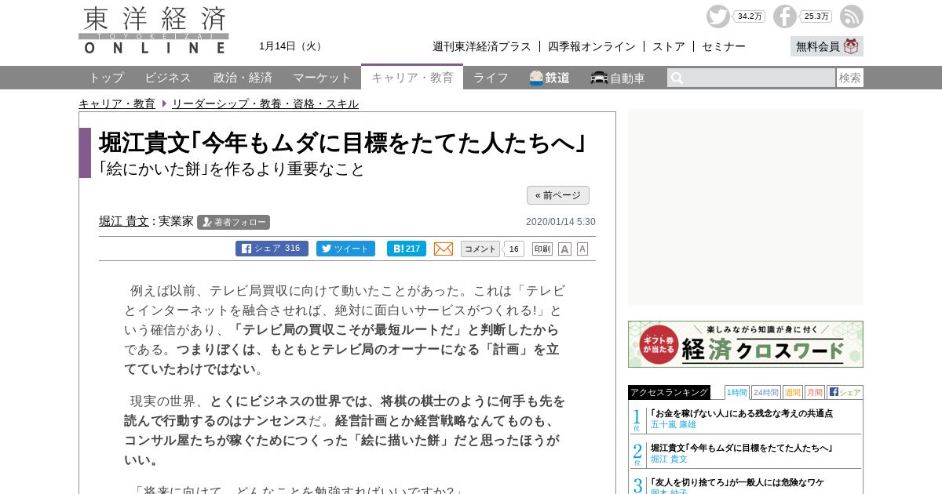Click the アクセスランキング heading
Screen dimensions: 942x494
(x=669, y=392)
